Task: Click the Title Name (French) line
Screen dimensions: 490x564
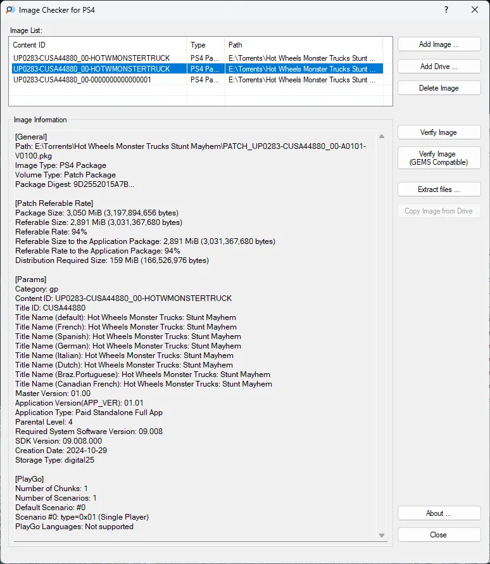Action: pos(126,327)
